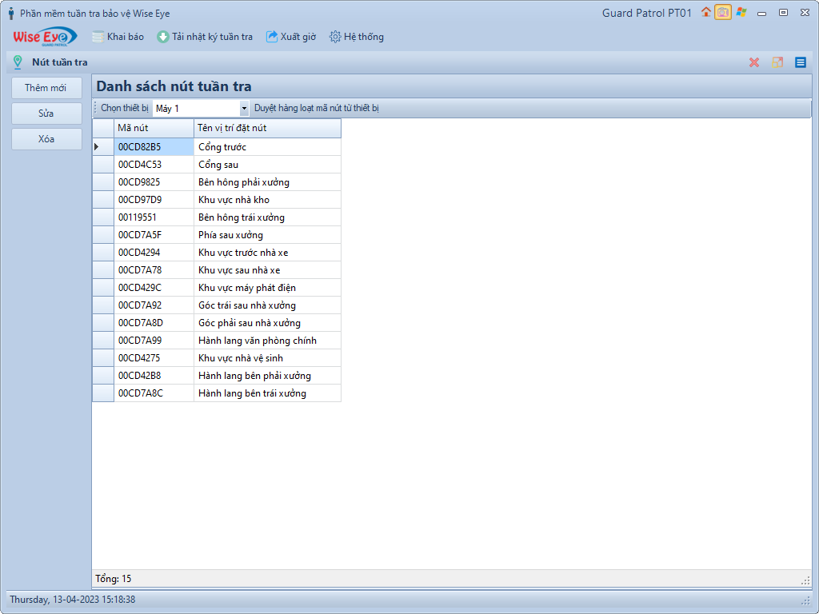Open the Xuất giờ menu
The width and height of the screenshot is (819, 614).
(291, 37)
